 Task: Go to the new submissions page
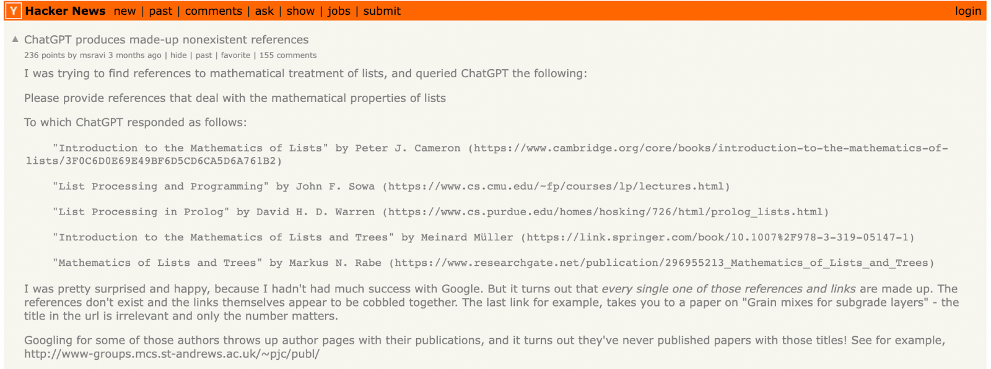[x=124, y=11]
